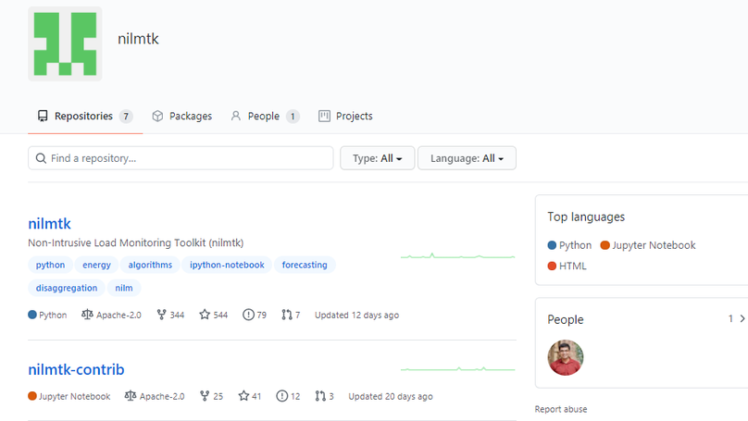This screenshot has width=748, height=421.
Task: Open the 7 pull requests for nilmtk
Action: click(x=291, y=316)
